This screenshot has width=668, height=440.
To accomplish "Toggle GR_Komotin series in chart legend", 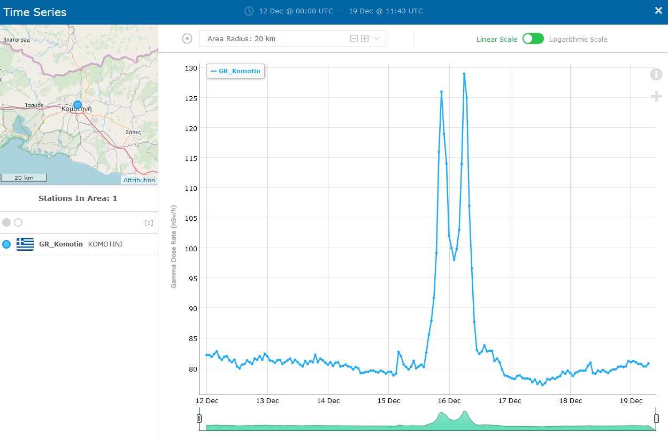I will pos(236,71).
